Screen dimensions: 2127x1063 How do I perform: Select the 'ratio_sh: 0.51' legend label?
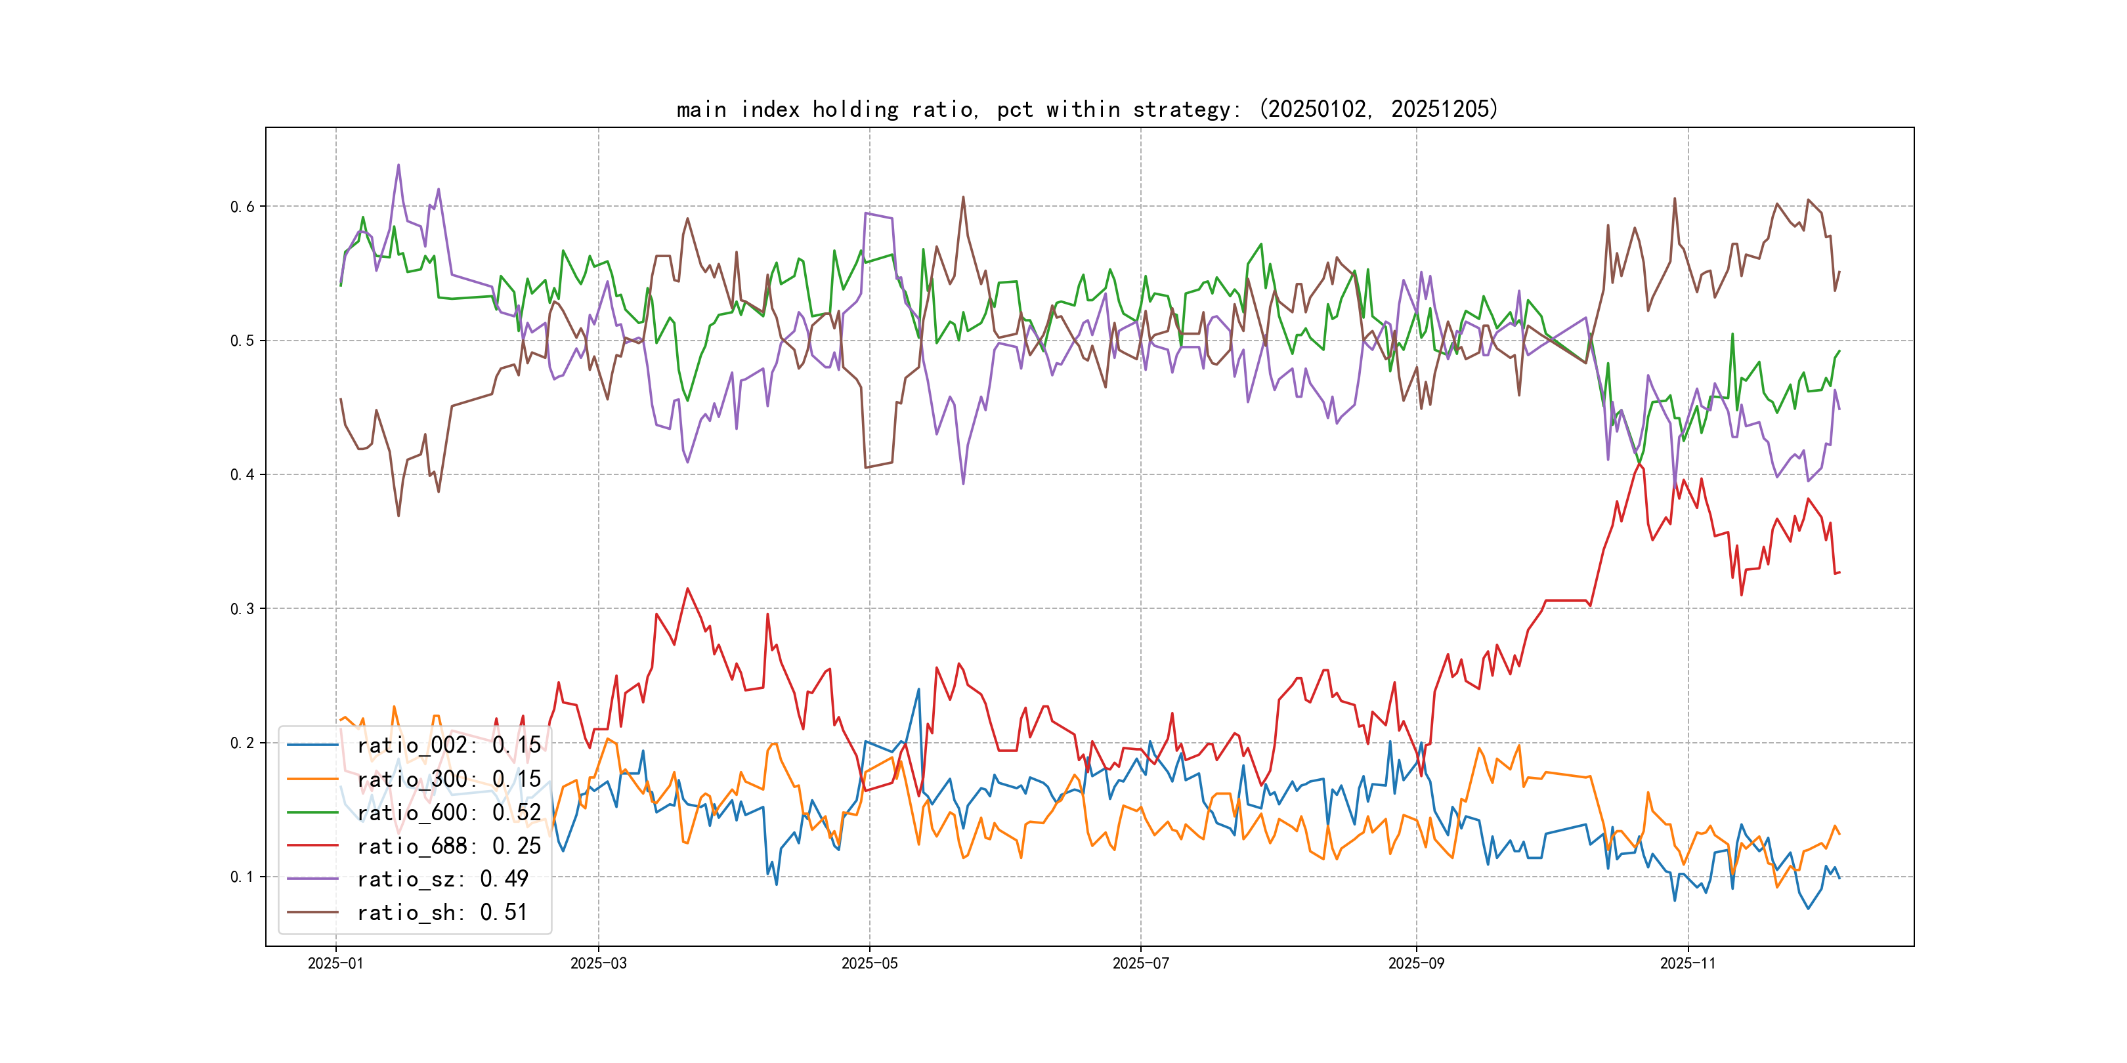(442, 913)
